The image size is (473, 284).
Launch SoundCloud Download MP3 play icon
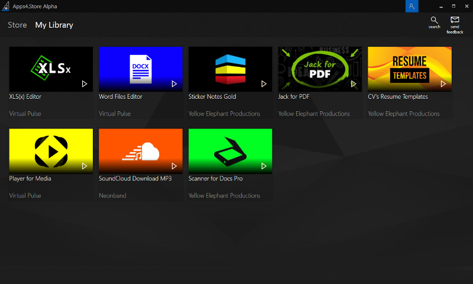(x=174, y=166)
